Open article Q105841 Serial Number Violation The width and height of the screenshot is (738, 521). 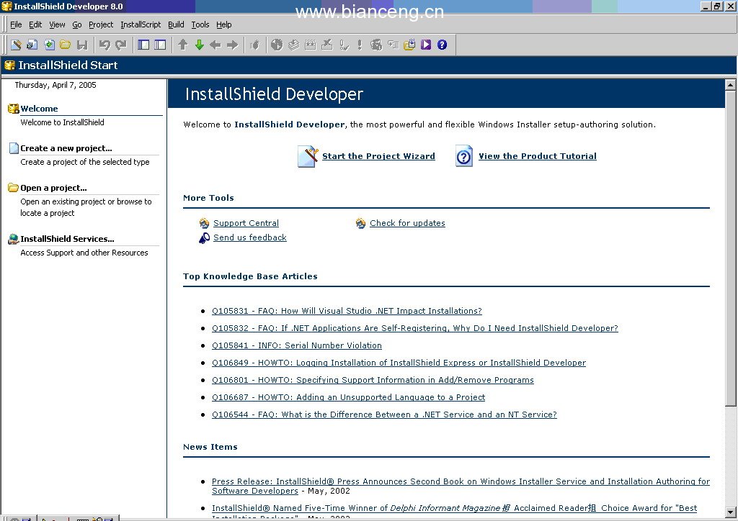click(x=296, y=345)
